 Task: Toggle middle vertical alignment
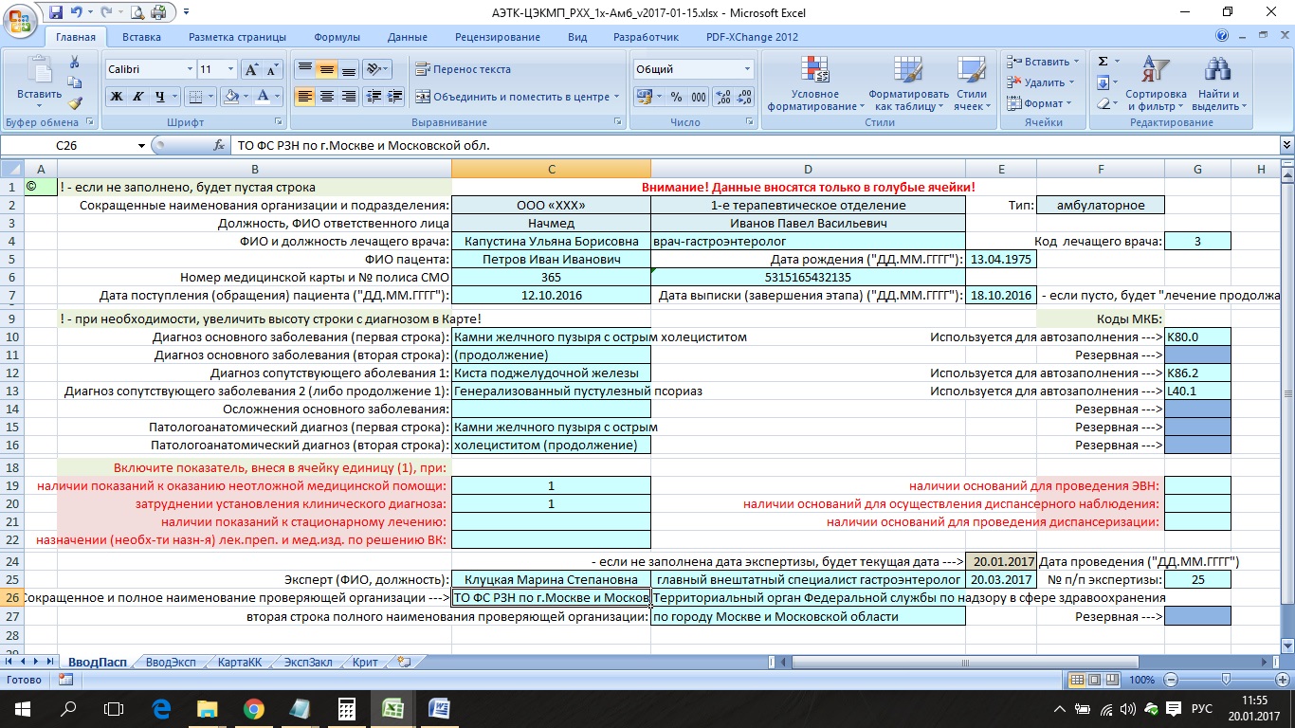click(x=326, y=69)
